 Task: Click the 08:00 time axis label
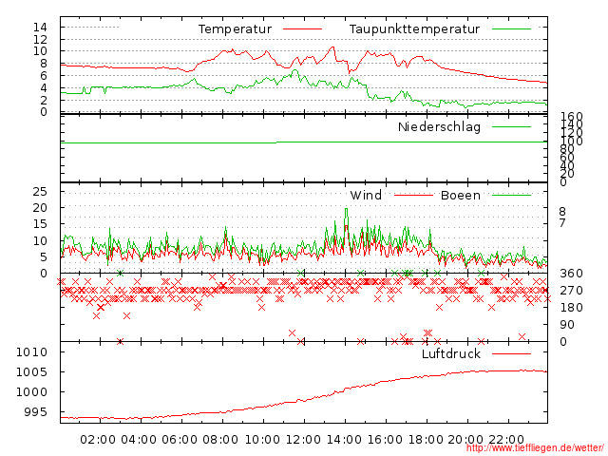pyautogui.click(x=220, y=440)
